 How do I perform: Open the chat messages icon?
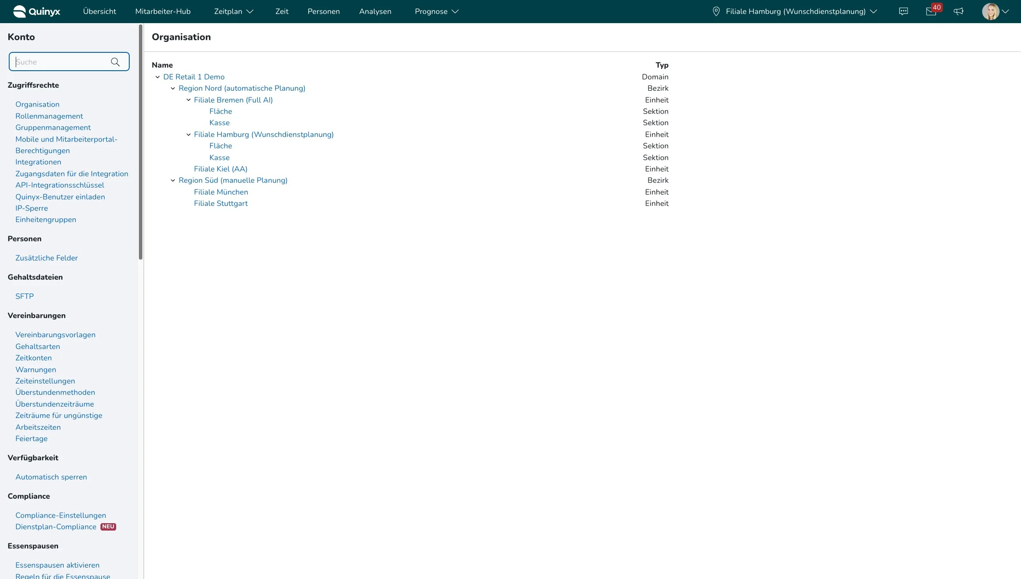(x=903, y=11)
